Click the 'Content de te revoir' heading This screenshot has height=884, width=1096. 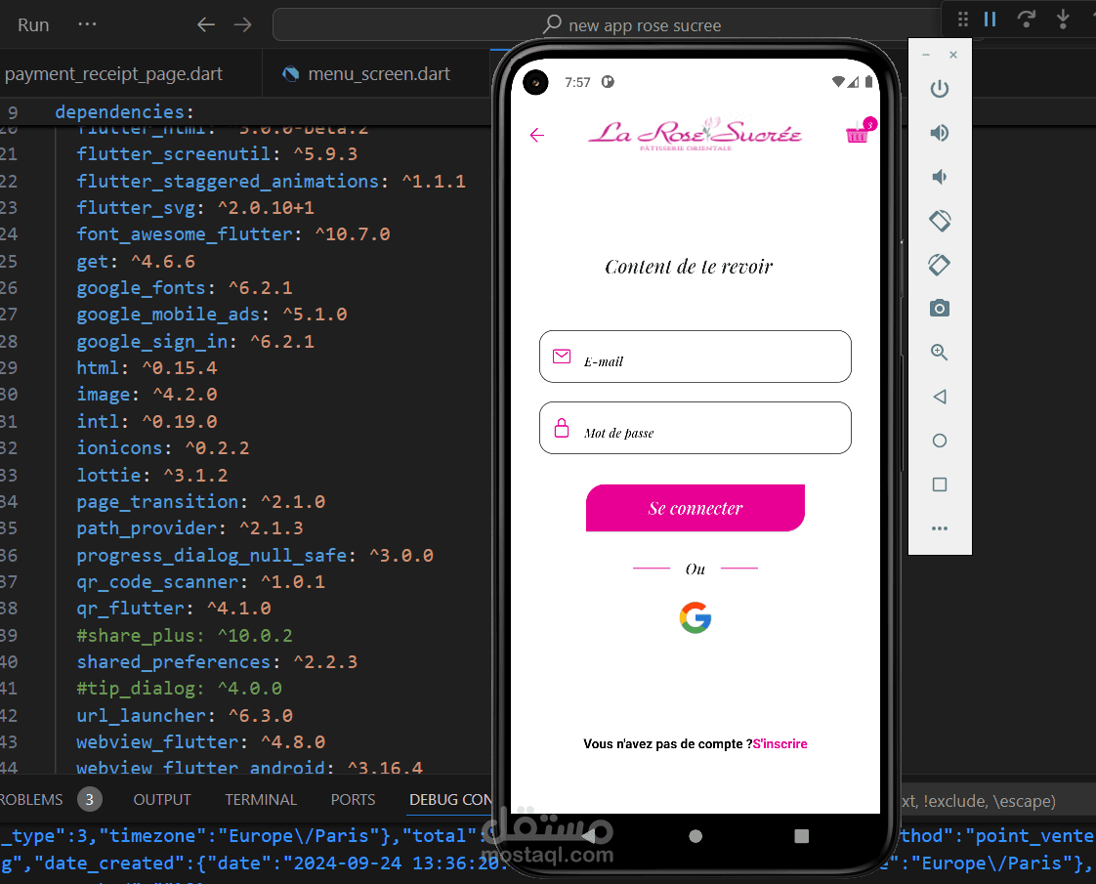point(690,267)
